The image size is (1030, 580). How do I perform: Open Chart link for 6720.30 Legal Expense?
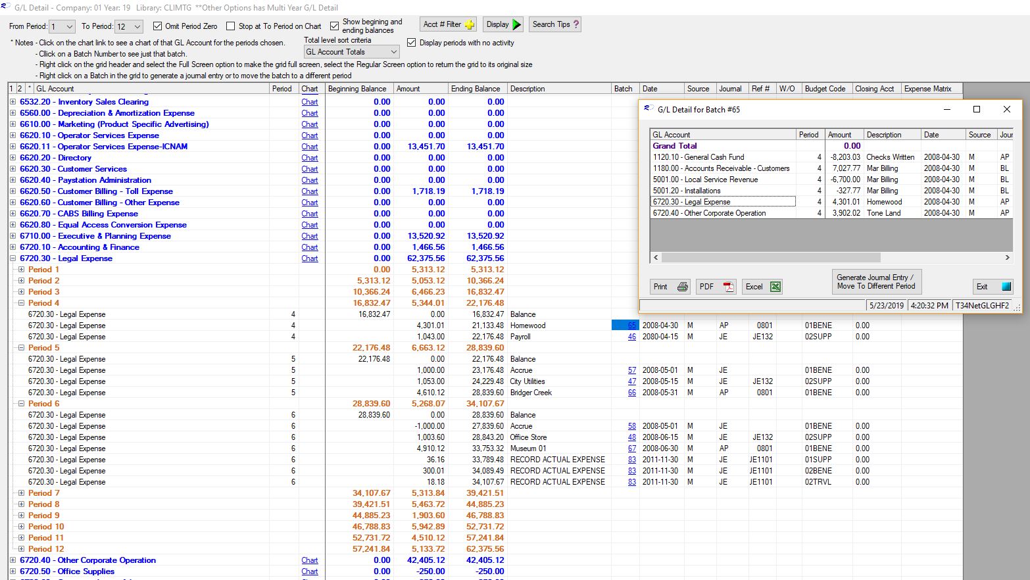[x=310, y=258]
